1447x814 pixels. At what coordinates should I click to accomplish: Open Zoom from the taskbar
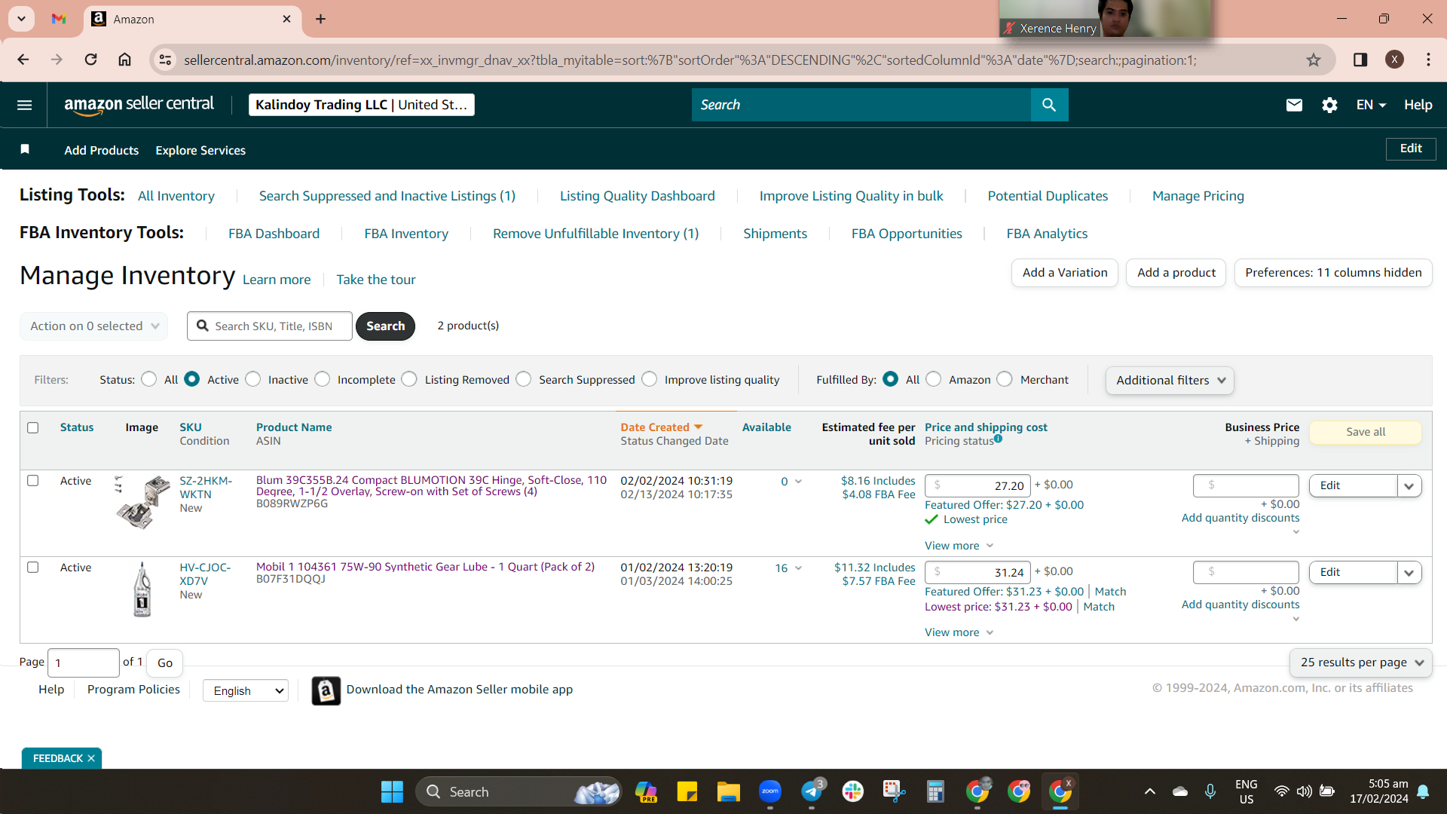[769, 791]
